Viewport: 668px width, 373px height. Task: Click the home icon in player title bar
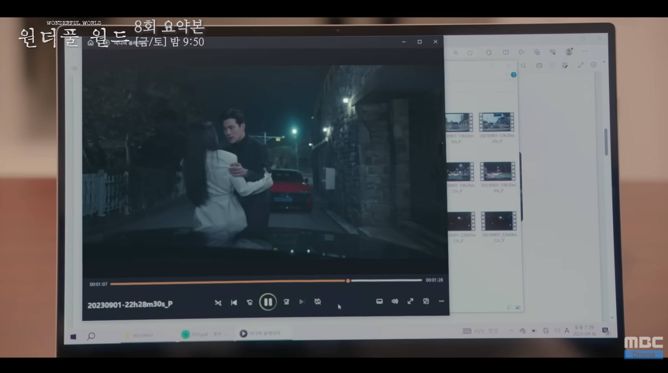[91, 43]
